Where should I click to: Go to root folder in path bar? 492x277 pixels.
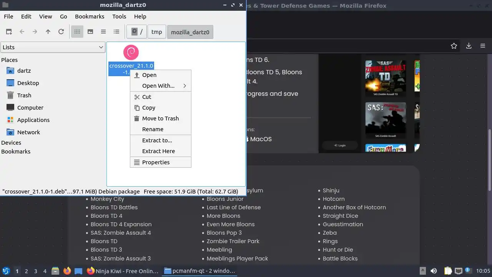pyautogui.click(x=137, y=32)
